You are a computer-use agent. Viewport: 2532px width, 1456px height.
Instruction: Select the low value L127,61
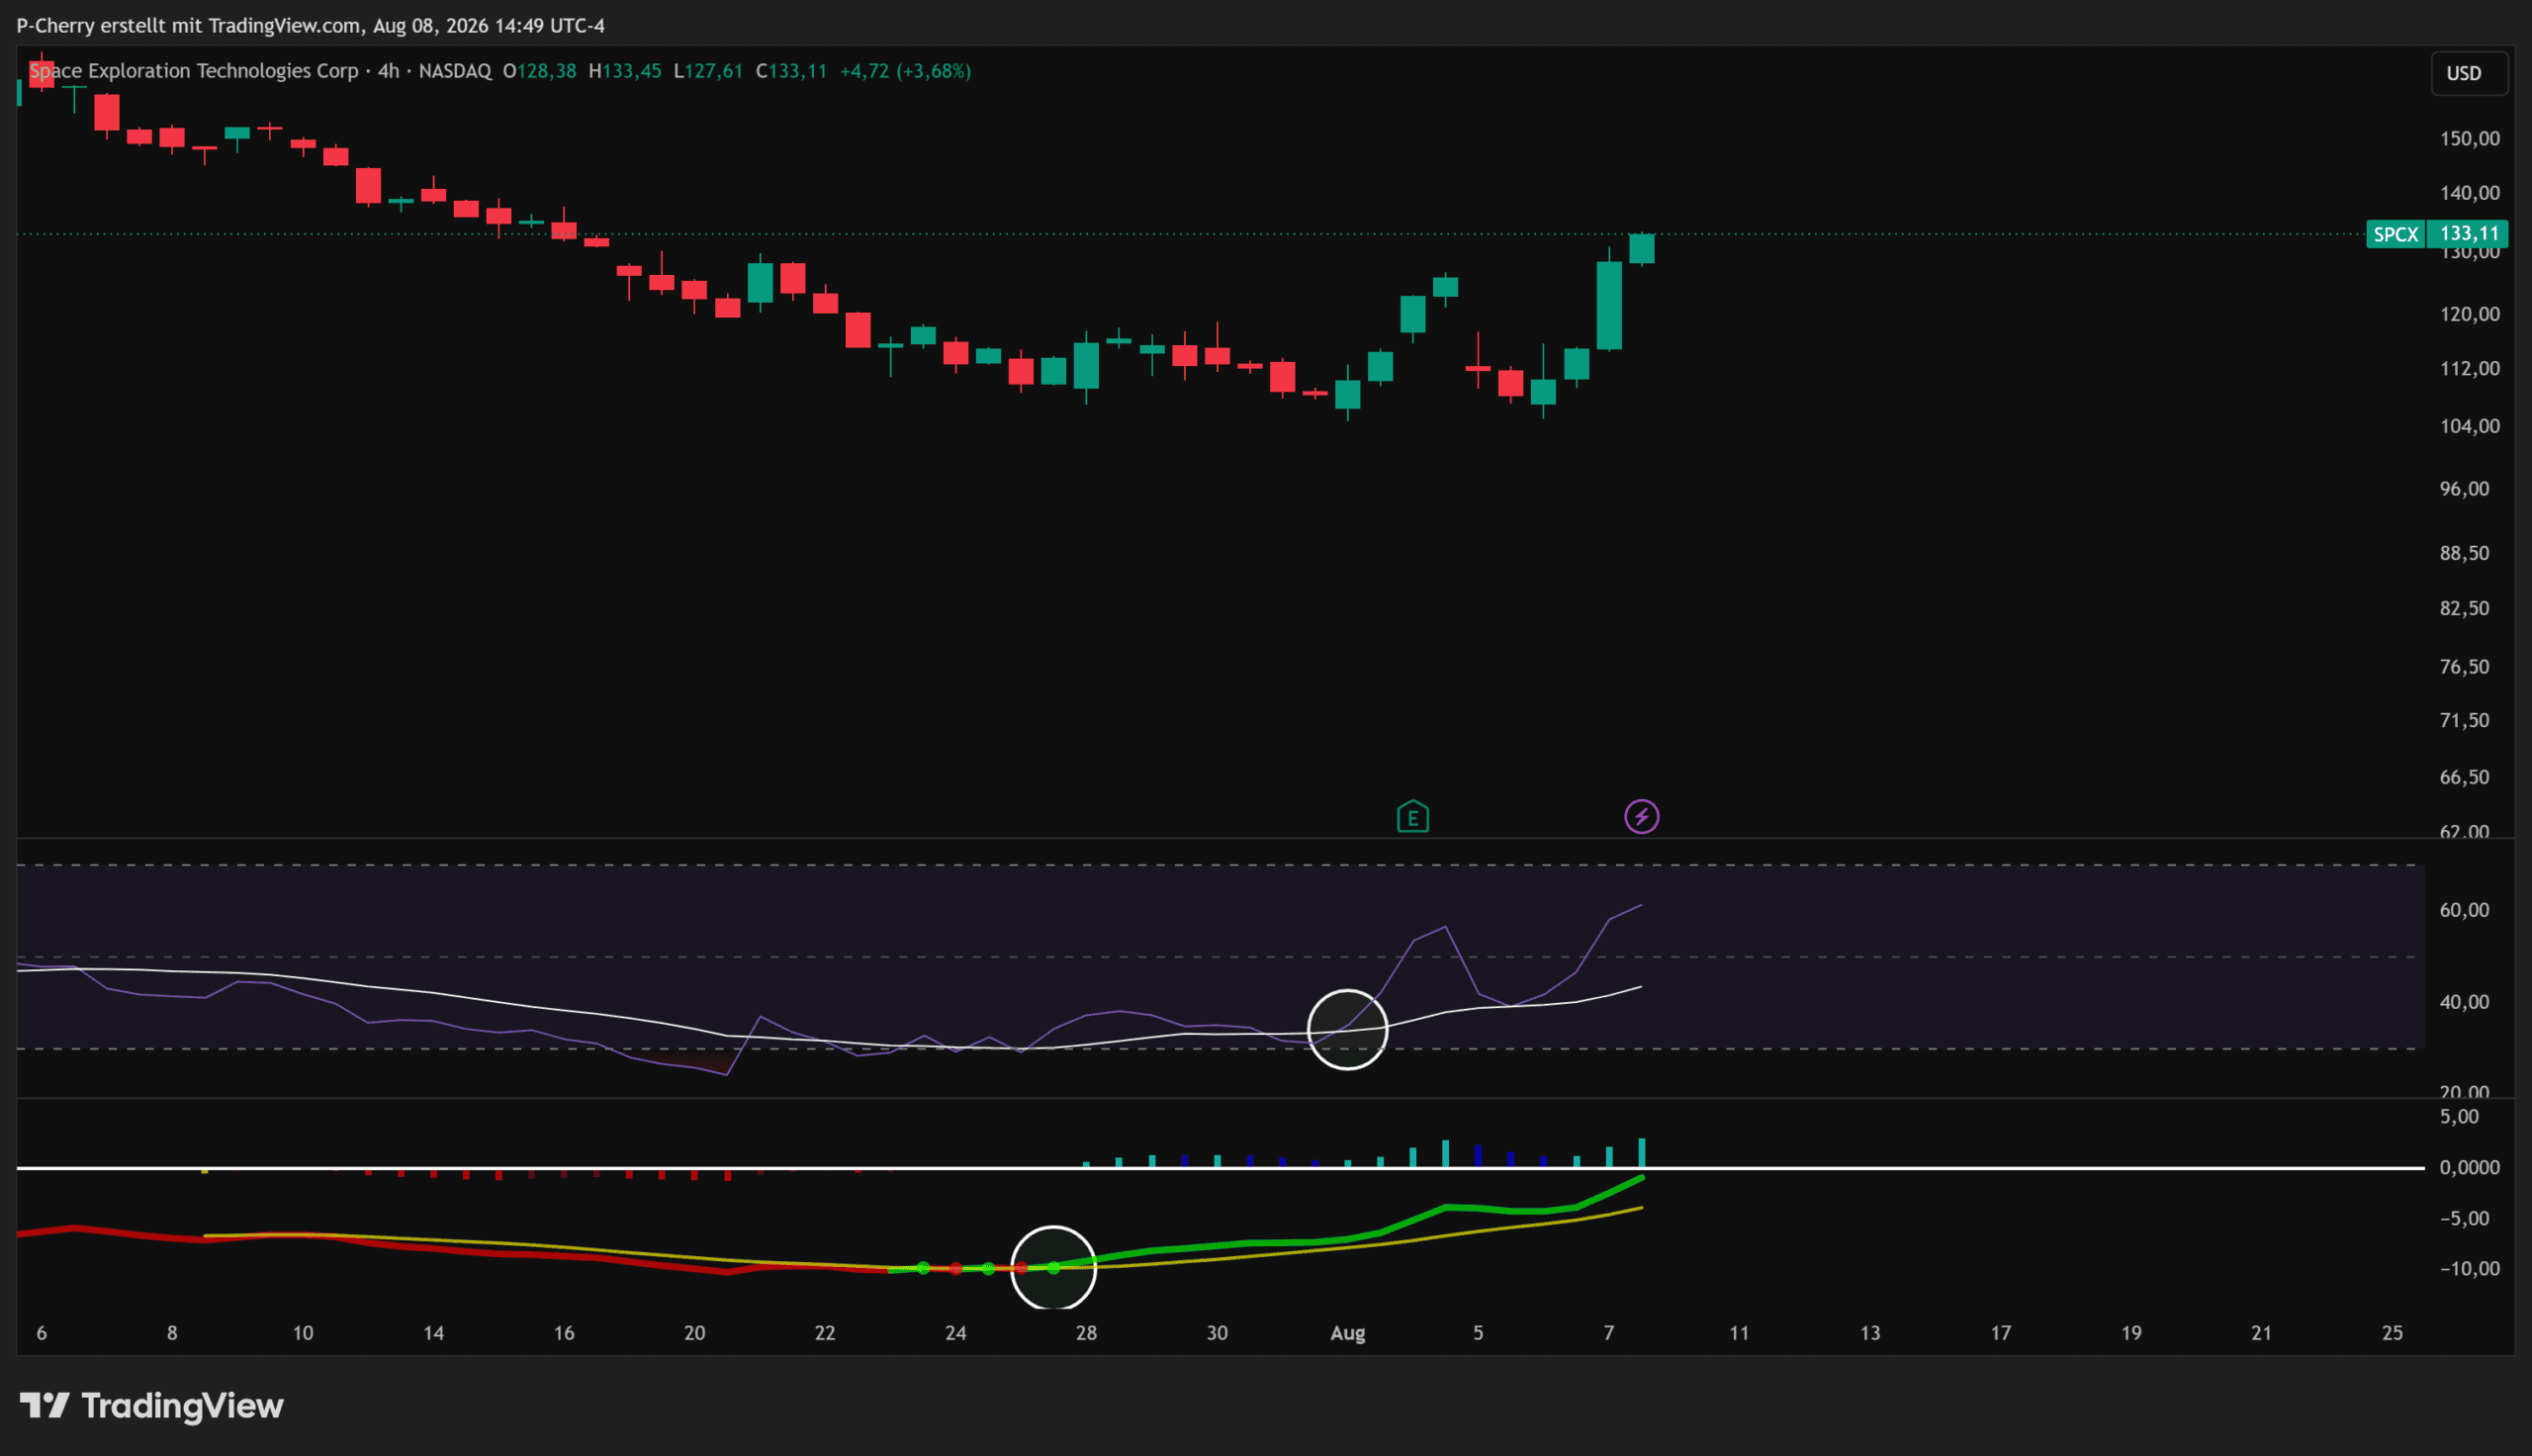coord(708,71)
